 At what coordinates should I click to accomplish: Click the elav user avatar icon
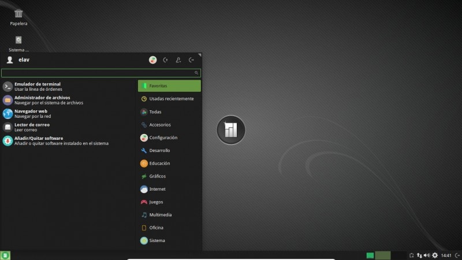coord(10,60)
